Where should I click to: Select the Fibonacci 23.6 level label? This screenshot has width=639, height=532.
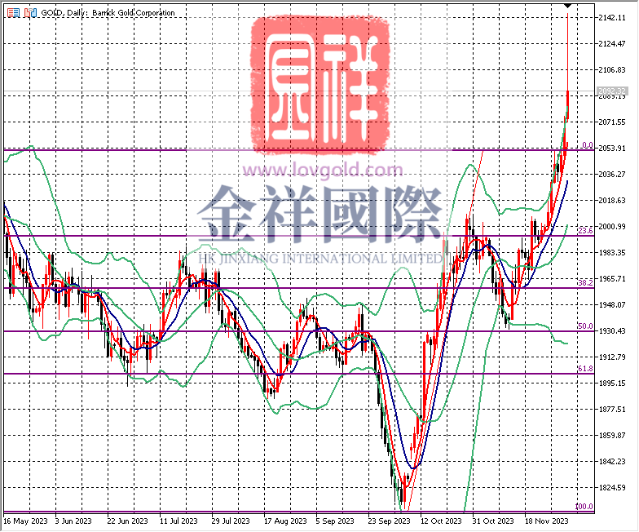coord(585,231)
